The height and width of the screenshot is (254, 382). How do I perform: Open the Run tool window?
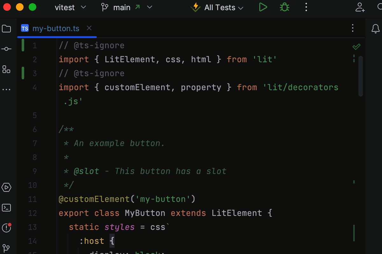point(6,187)
